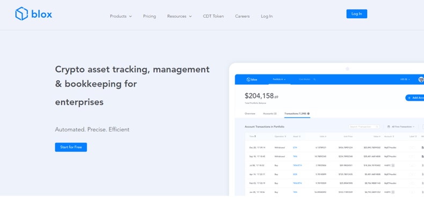Click the TKN asset link in Sep 18 row
The width and height of the screenshot is (424, 202).
295,156
